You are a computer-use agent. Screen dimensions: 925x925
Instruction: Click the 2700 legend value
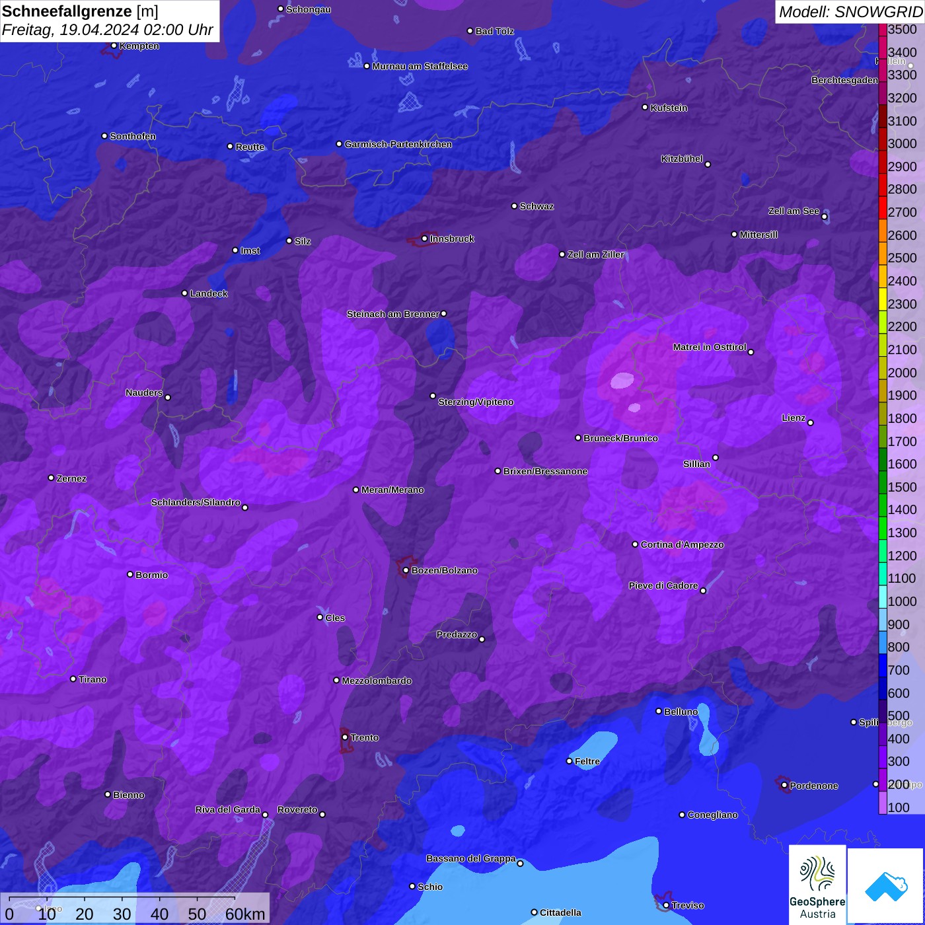click(903, 212)
